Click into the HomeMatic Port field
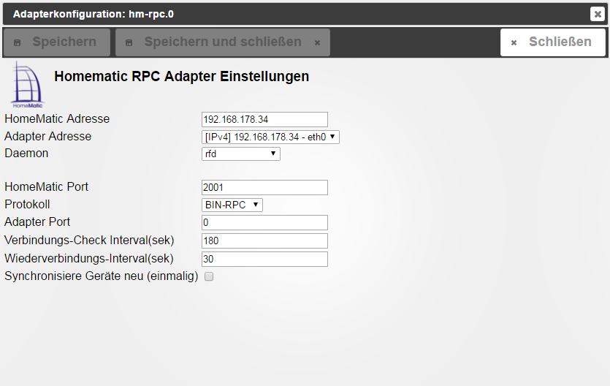This screenshot has width=610, height=386. tap(264, 187)
